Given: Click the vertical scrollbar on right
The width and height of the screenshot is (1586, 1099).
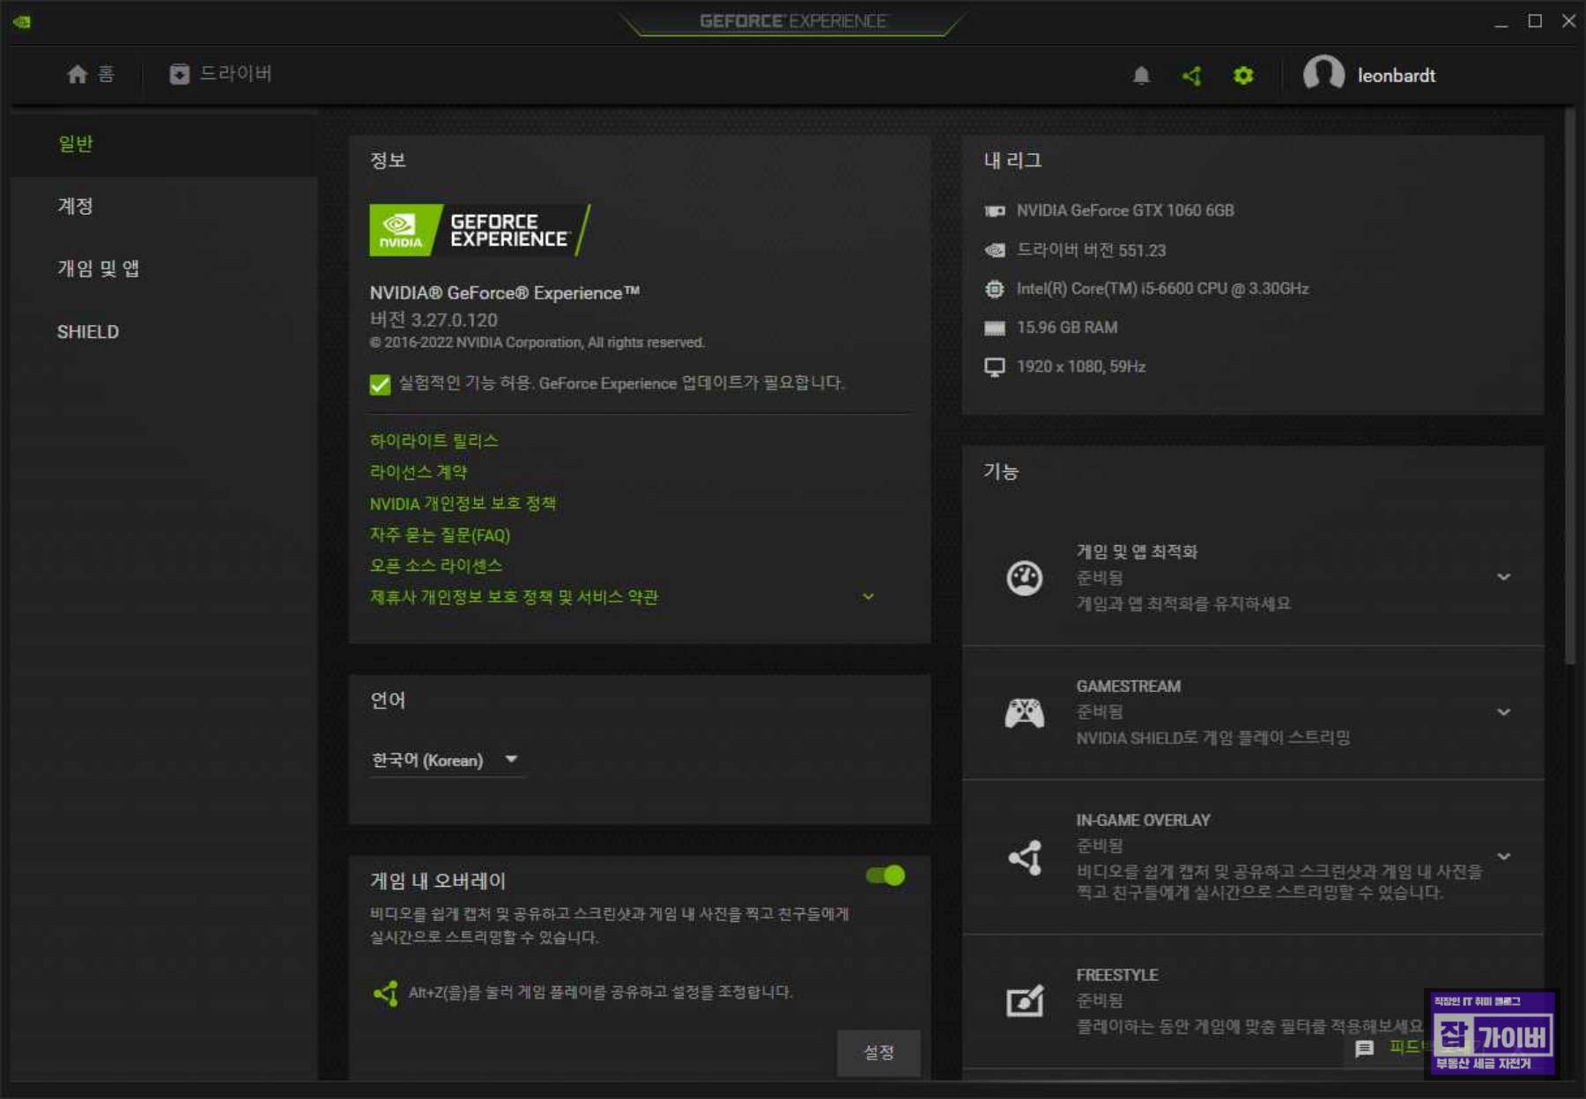Looking at the screenshot, I should pyautogui.click(x=1569, y=387).
